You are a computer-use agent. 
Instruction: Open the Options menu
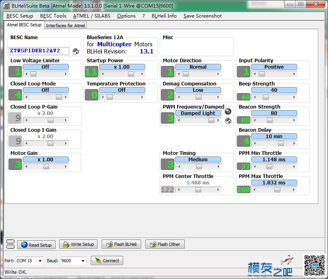(x=126, y=16)
